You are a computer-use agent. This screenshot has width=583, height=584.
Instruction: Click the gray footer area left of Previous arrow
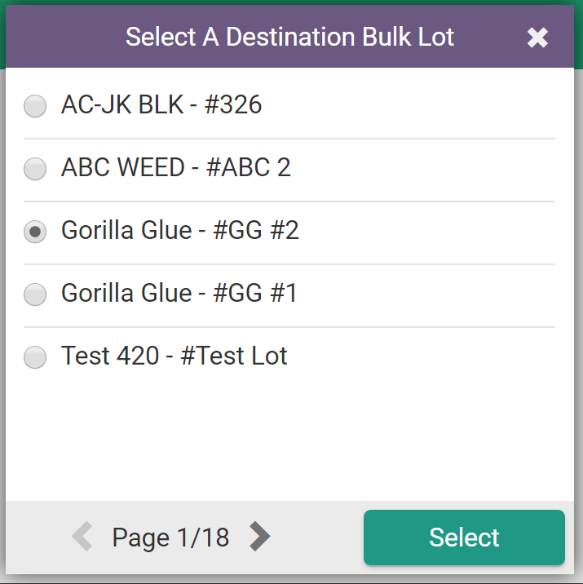click(37, 537)
